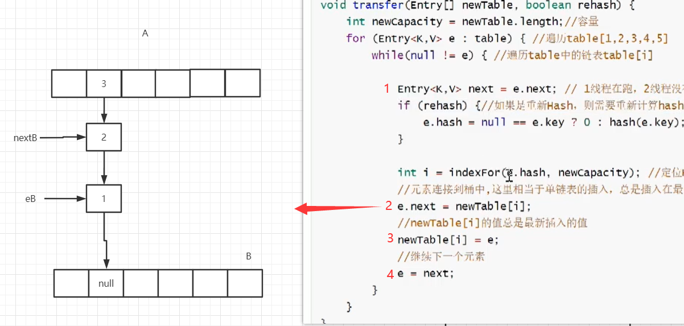684x326 pixels.
Task: Click the "A" label above the top array
Action: [x=145, y=34]
